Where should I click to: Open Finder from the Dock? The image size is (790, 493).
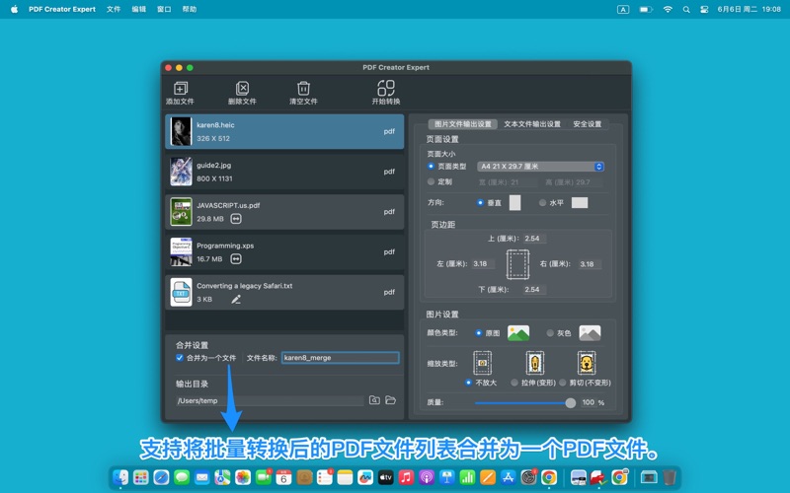(x=120, y=477)
